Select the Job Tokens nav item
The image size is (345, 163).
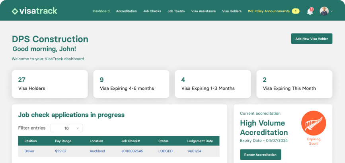click(x=176, y=11)
